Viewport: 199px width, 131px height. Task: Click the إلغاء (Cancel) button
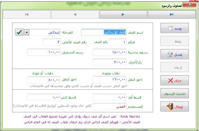click(175, 67)
